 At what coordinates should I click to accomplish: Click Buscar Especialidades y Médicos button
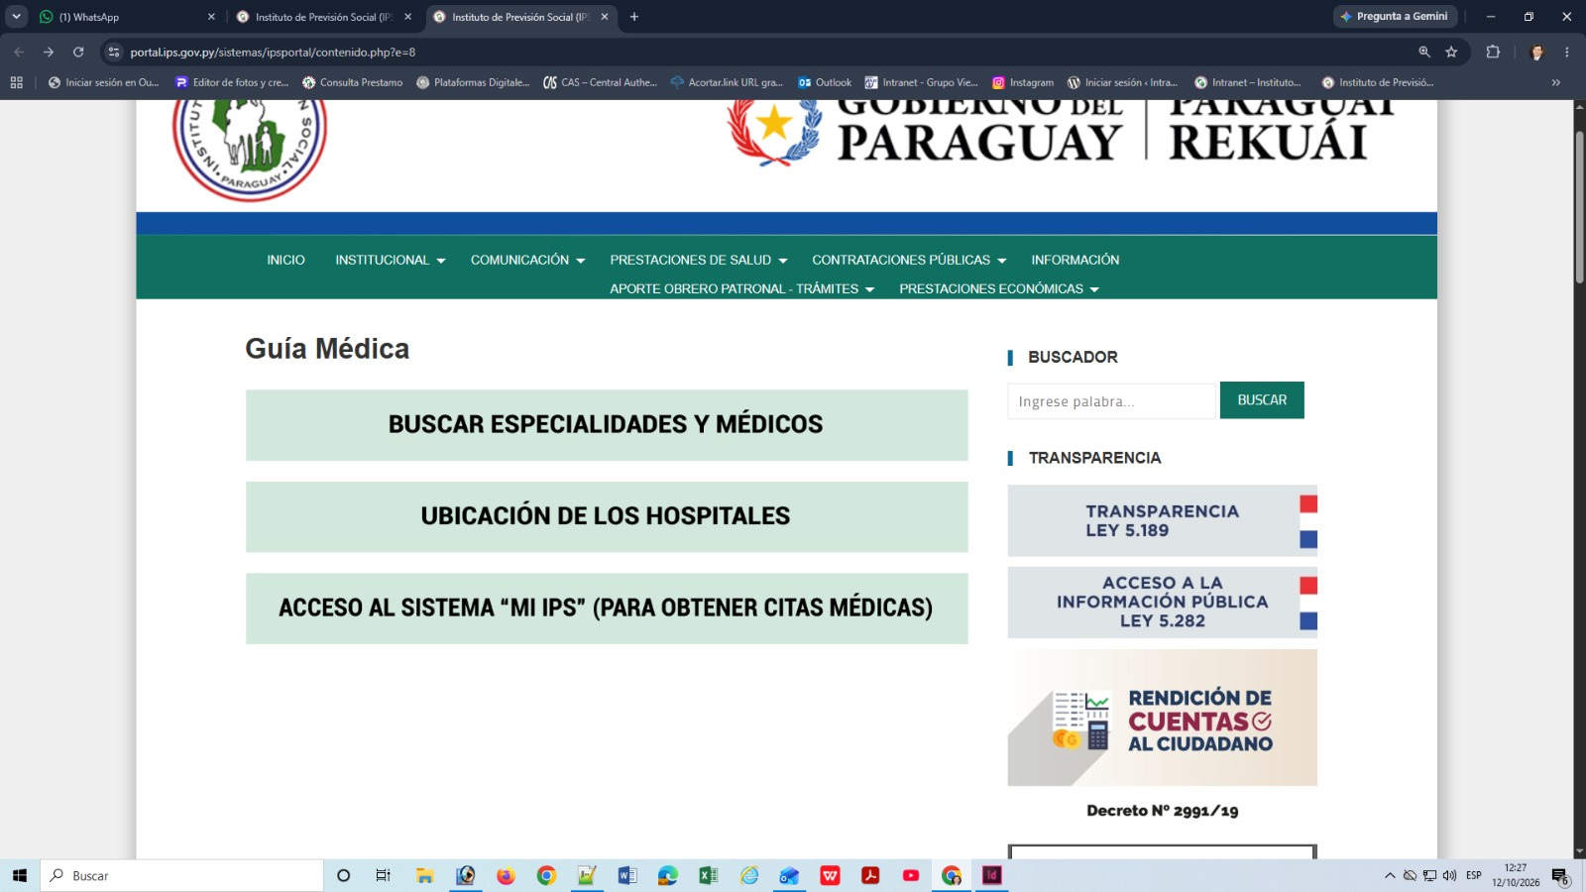coord(607,424)
